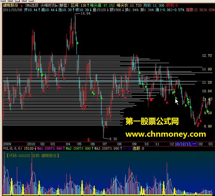Jump to month 07 on date axis
The height and width of the screenshot is (196, 215).
(x=105, y=144)
